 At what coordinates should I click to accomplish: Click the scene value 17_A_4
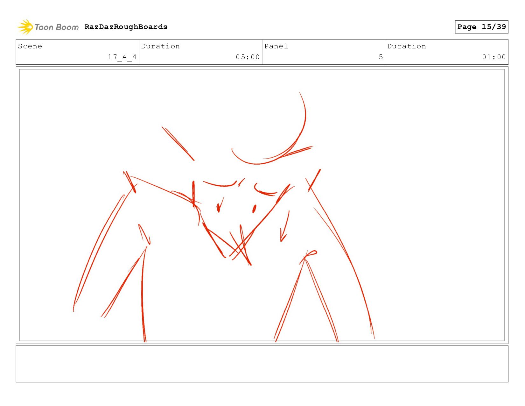pos(122,57)
